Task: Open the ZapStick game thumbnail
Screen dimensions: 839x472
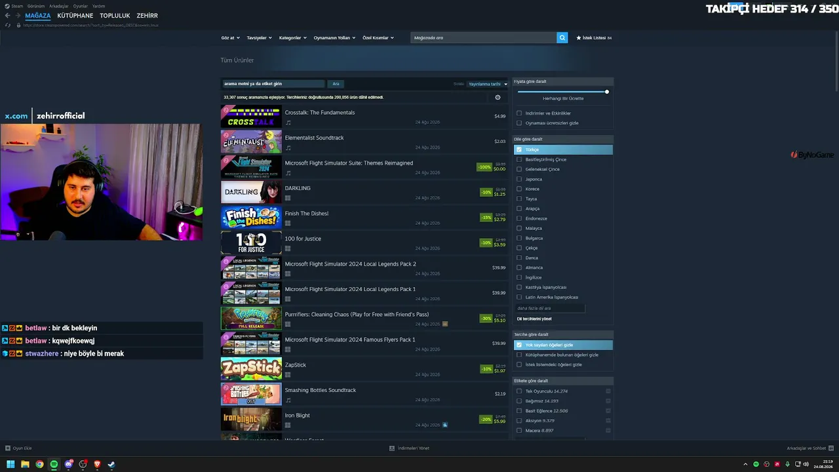Action: 251,369
